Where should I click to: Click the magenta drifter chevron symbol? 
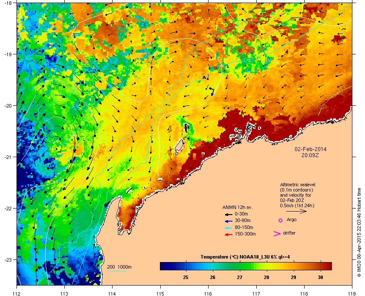277,234
